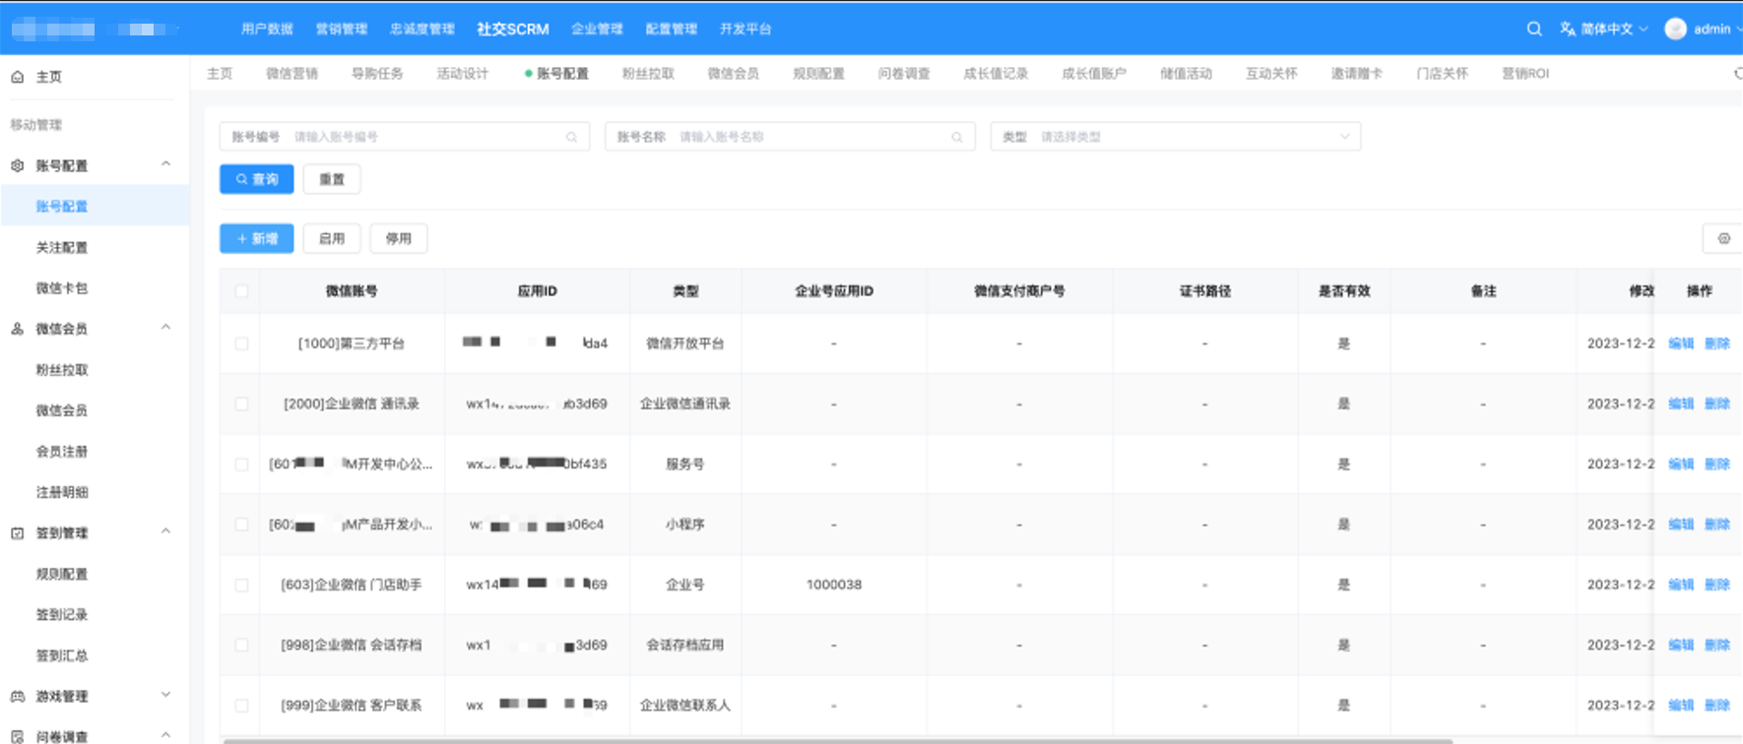Select 会员注册 in the sidebar

coord(62,452)
